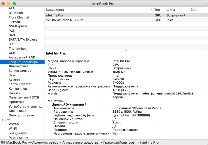Open Контроллер in the sidebar

(x=18, y=89)
